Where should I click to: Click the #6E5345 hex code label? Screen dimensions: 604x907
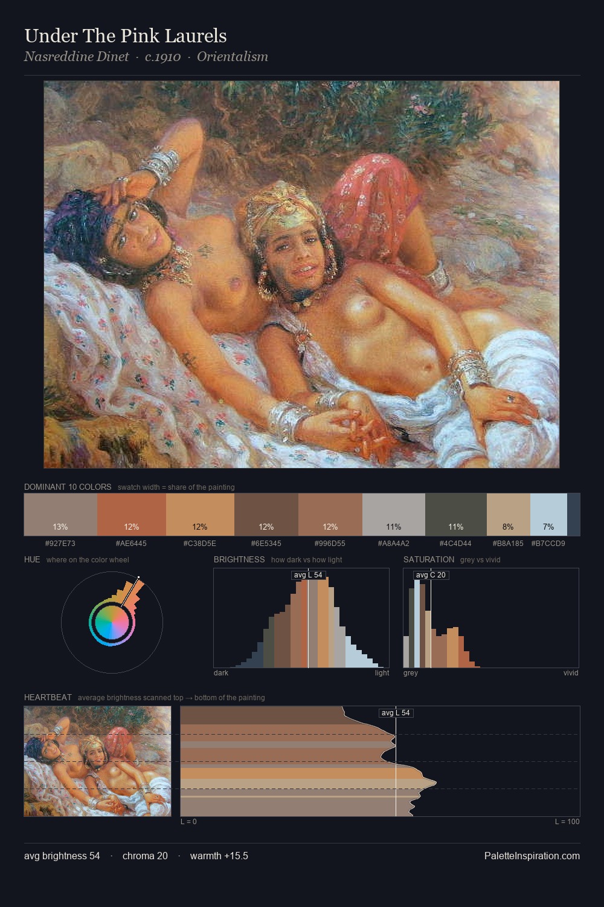click(266, 543)
